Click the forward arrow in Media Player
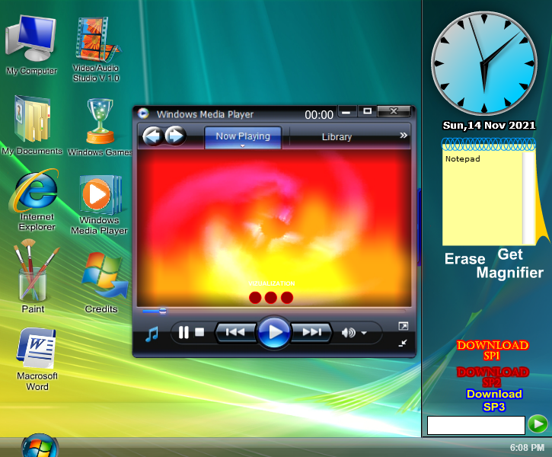The image size is (552, 457). click(175, 136)
